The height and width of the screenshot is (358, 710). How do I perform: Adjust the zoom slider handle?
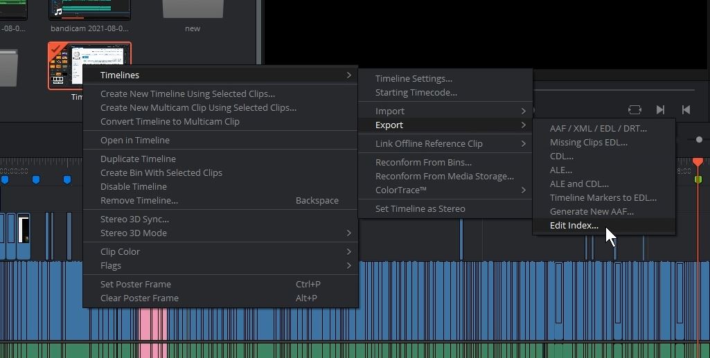[x=699, y=140]
